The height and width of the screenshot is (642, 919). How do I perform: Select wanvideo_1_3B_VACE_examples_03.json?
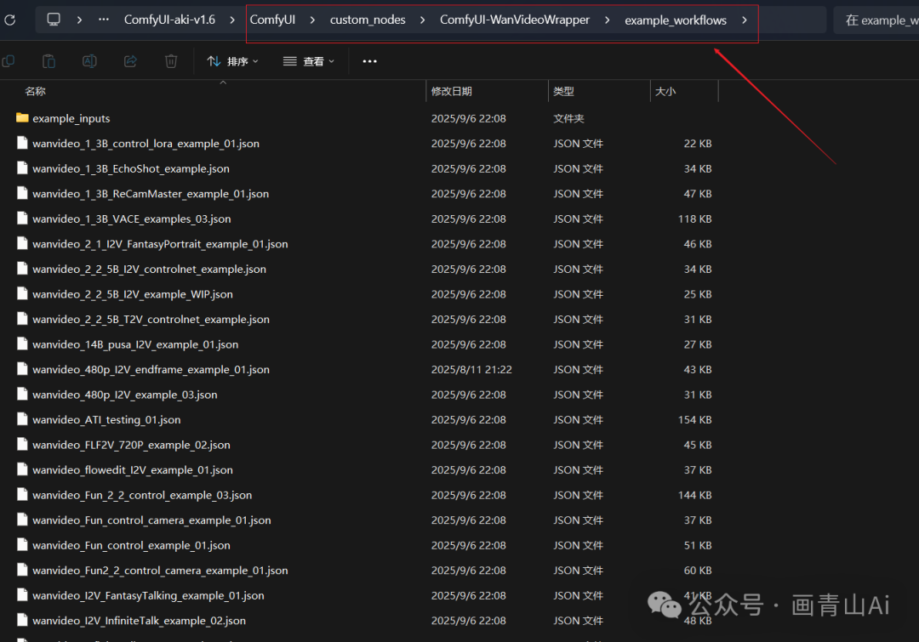131,219
